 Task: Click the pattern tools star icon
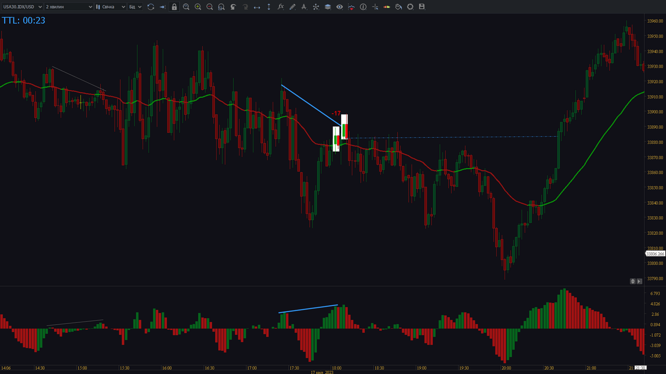(316, 7)
